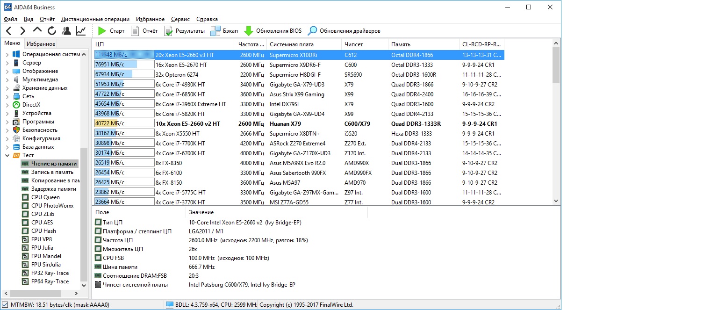718x310 pixels.
Task: Open the graph chart toolbar icon
Action: [81, 31]
